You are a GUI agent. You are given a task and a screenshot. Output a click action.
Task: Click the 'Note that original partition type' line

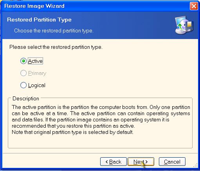coord(72,132)
